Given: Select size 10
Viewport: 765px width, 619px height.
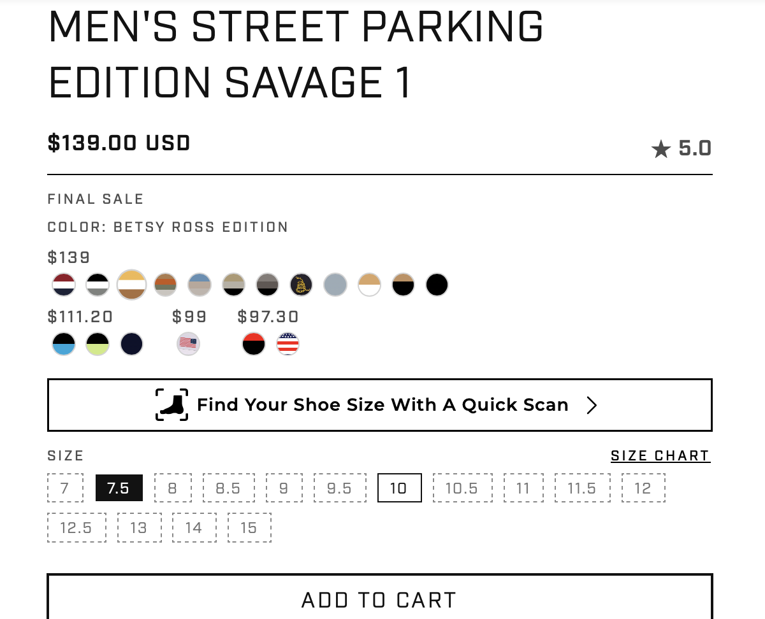Looking at the screenshot, I should click(399, 488).
